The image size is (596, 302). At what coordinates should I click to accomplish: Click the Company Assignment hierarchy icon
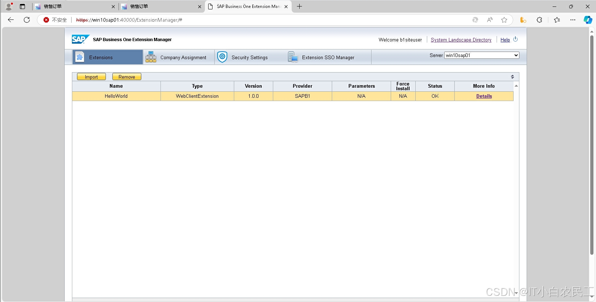pos(151,57)
